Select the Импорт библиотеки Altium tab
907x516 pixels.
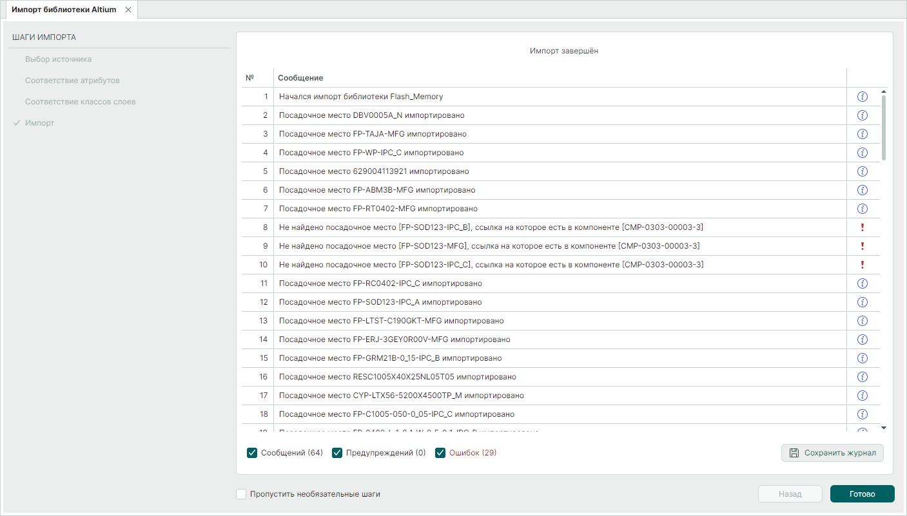[x=64, y=10]
